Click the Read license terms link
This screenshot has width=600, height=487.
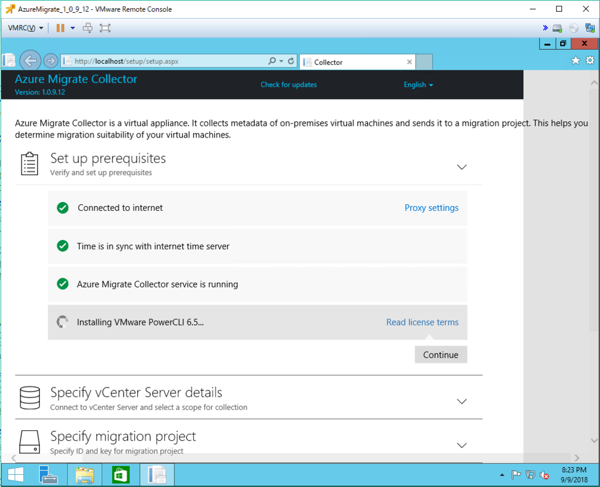[422, 323]
